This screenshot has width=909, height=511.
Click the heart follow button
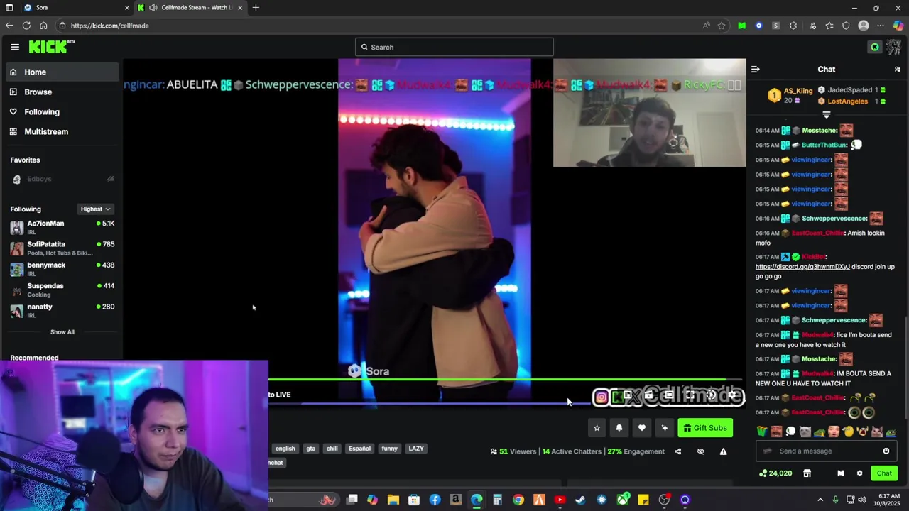pos(642,428)
